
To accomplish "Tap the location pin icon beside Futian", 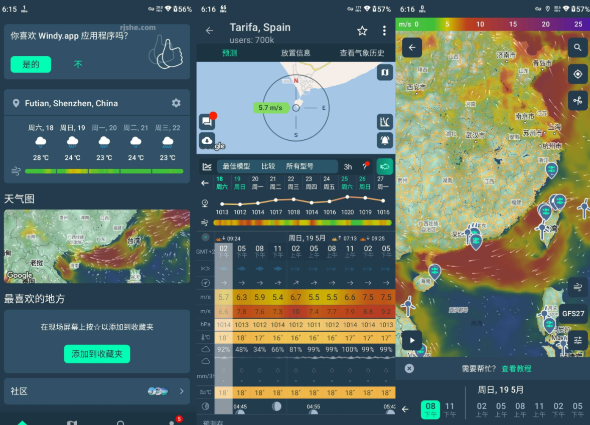I will [16, 103].
